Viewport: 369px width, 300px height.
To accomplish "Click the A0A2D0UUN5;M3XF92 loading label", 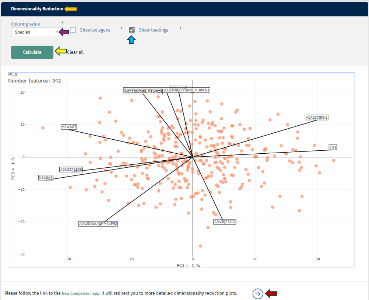I will tap(98, 223).
